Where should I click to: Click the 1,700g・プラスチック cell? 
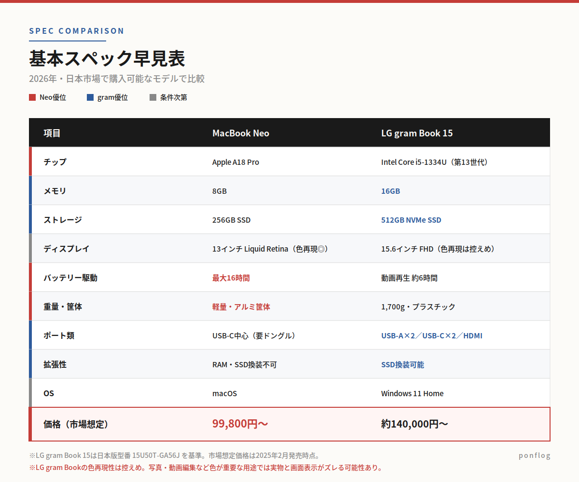pos(418,307)
